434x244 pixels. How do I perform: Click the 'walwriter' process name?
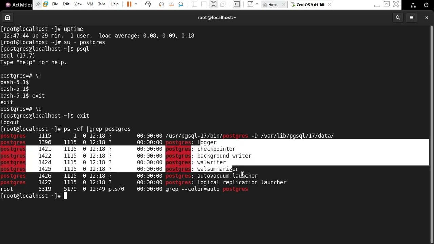(x=212, y=163)
